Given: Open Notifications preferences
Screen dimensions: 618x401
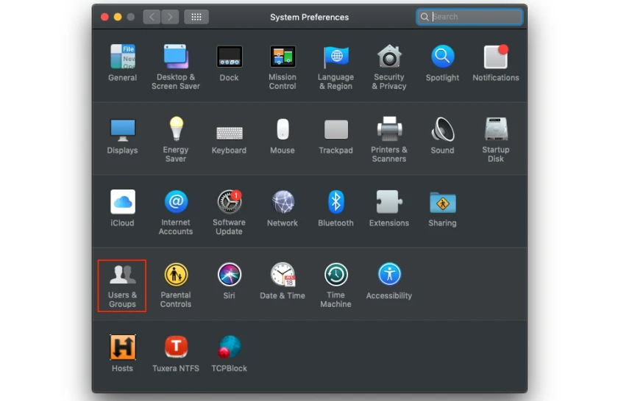Looking at the screenshot, I should click(x=496, y=63).
